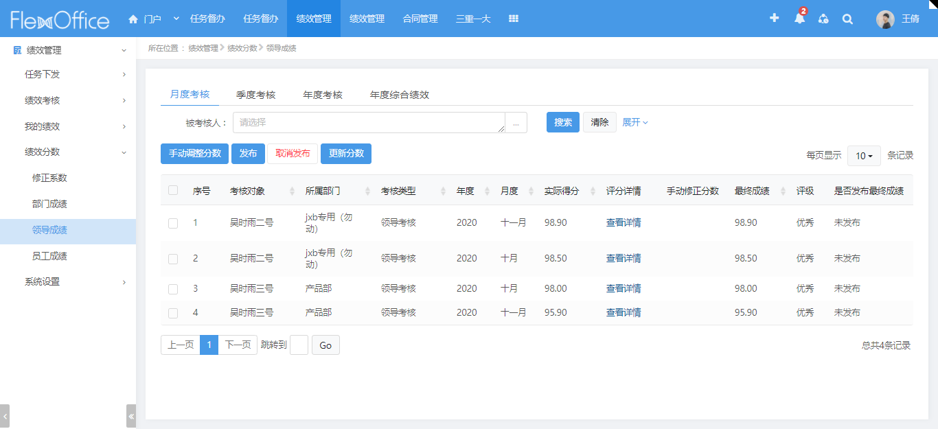Click the user avatar of 王倩
The width and height of the screenshot is (938, 429).
[885, 19]
